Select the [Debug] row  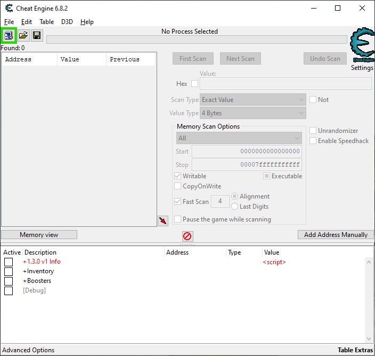34,290
